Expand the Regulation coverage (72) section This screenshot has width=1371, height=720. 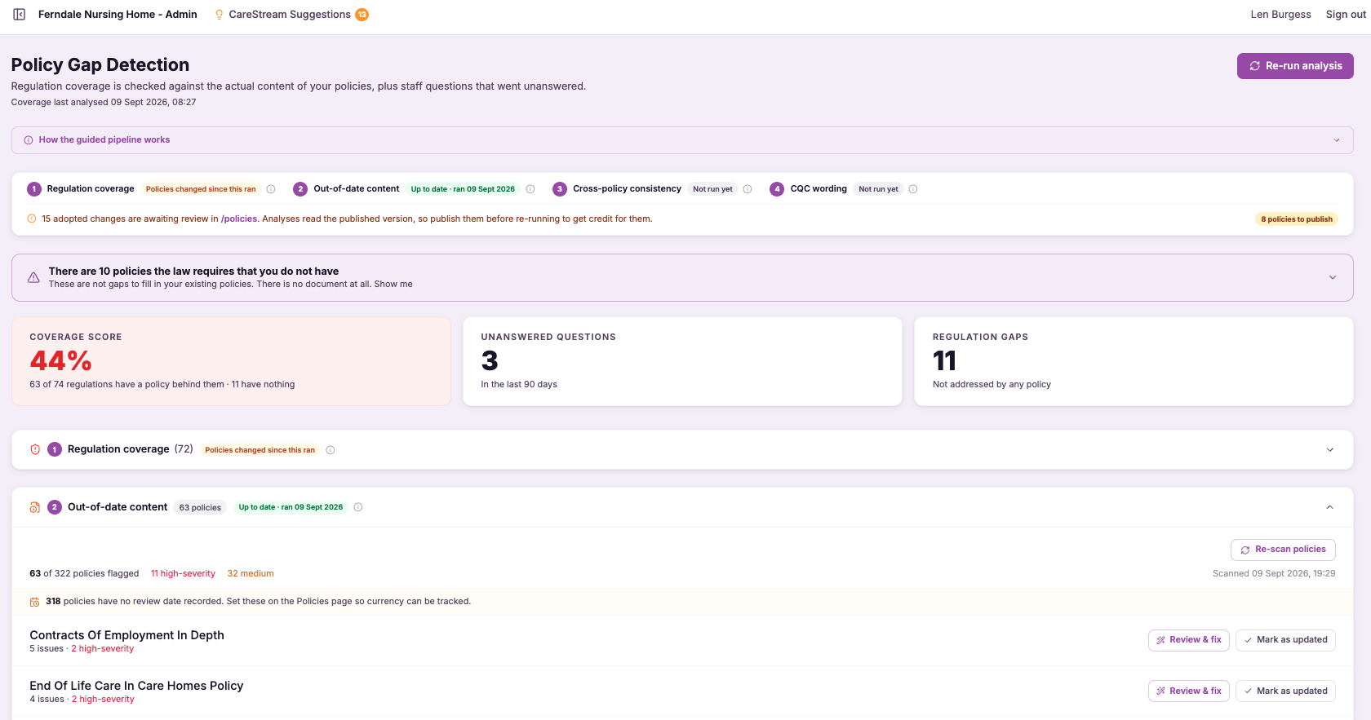click(x=682, y=449)
